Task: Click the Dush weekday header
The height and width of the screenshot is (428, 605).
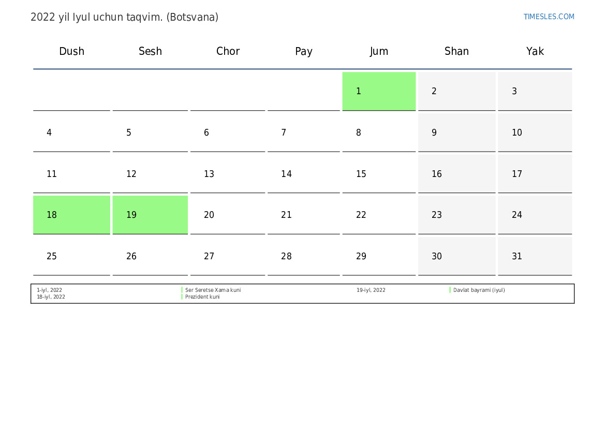Action: 71,51
